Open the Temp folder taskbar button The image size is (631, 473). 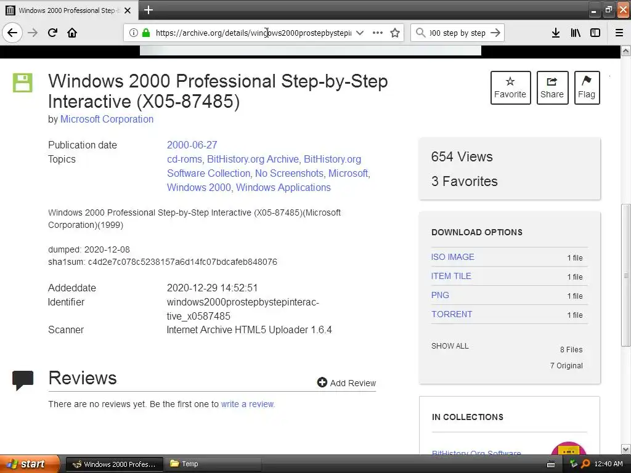click(x=213, y=464)
